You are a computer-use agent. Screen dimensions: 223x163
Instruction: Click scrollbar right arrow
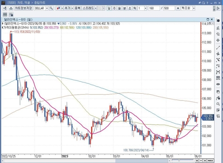tap(169, 161)
